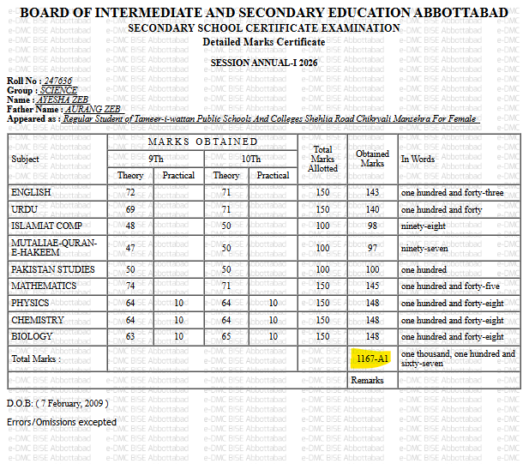Click Islamiat Comp total allotted 100

[322, 226]
